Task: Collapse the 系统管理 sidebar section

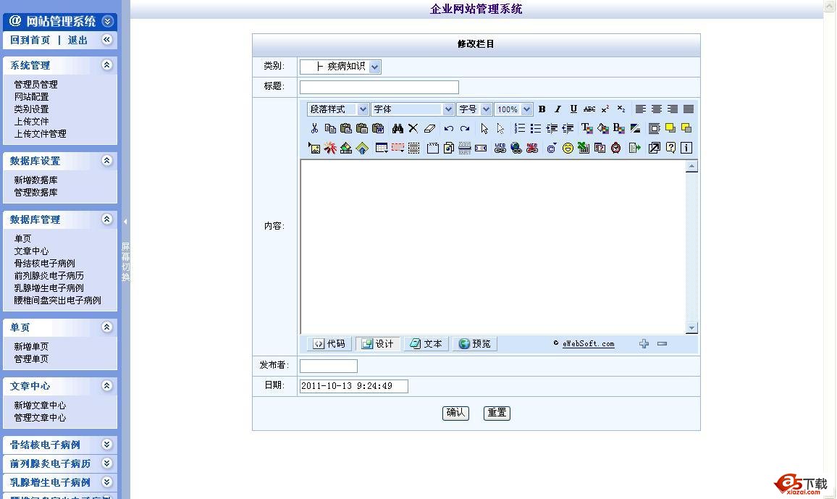Action: click(x=107, y=64)
